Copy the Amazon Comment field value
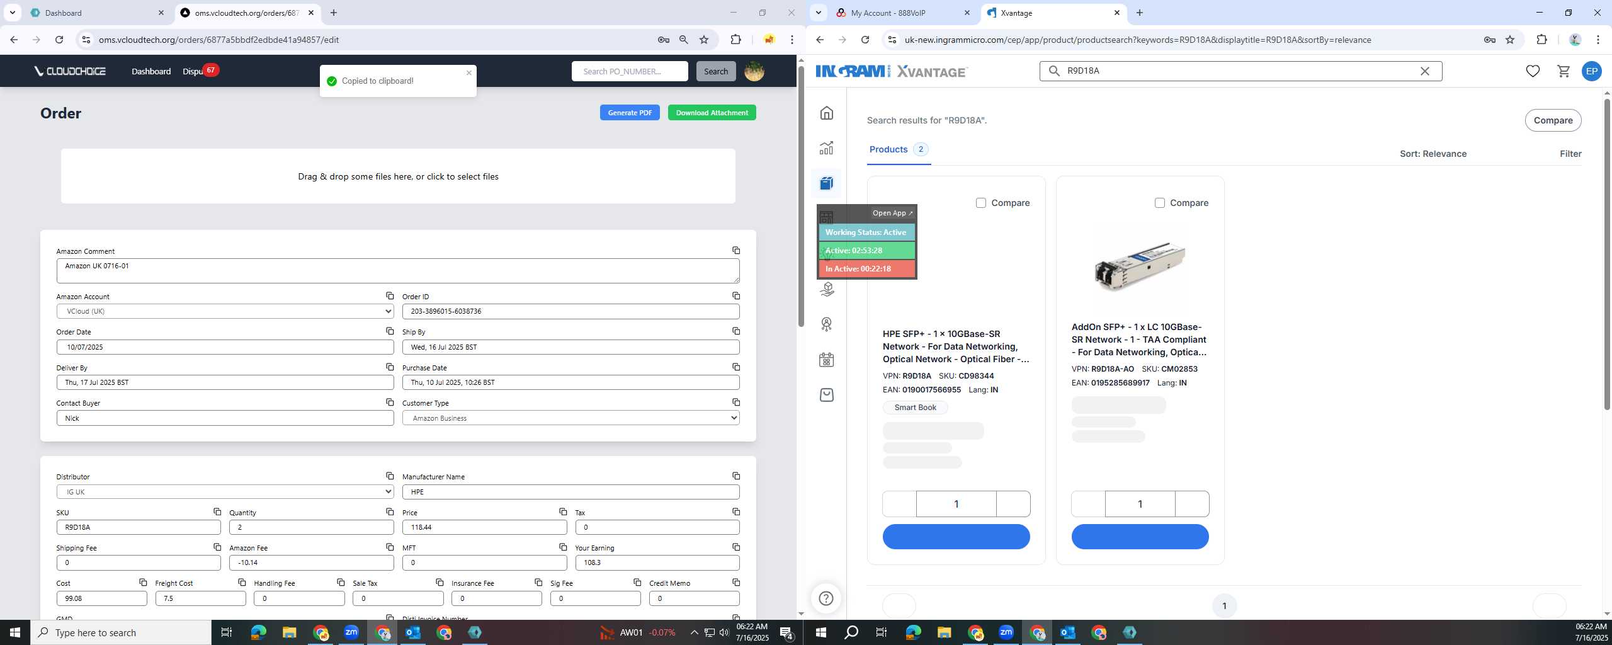This screenshot has height=645, width=1612. click(x=735, y=251)
